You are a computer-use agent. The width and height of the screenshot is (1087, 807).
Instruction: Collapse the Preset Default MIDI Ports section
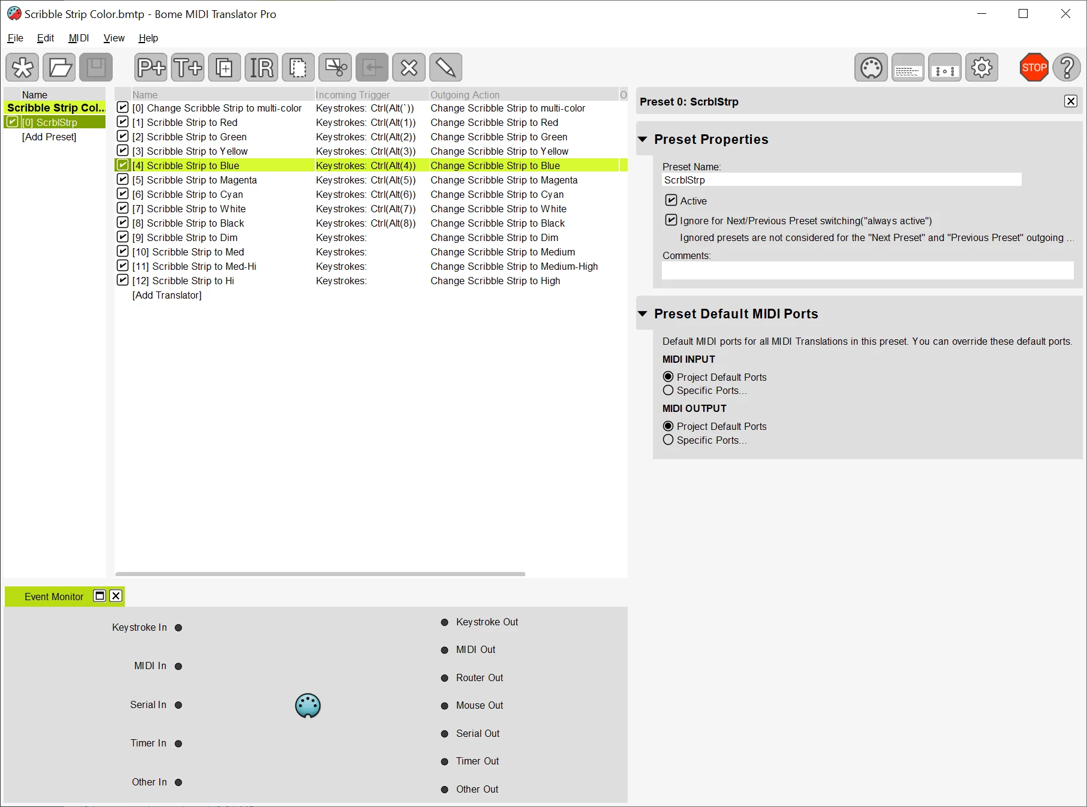tap(643, 314)
